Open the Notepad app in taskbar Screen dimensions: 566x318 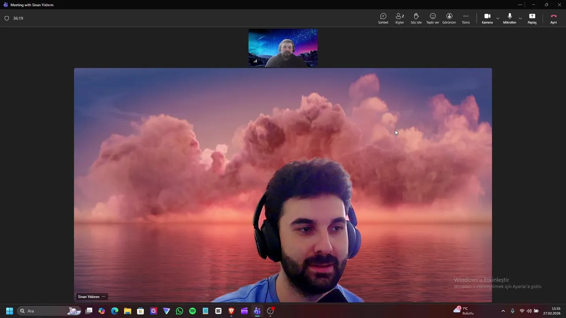point(205,311)
